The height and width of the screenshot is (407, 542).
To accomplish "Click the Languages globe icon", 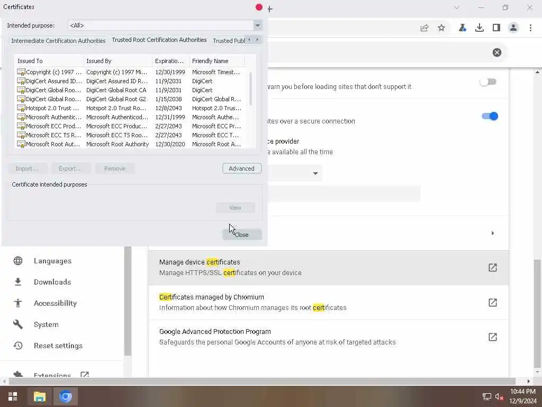I will (x=18, y=261).
